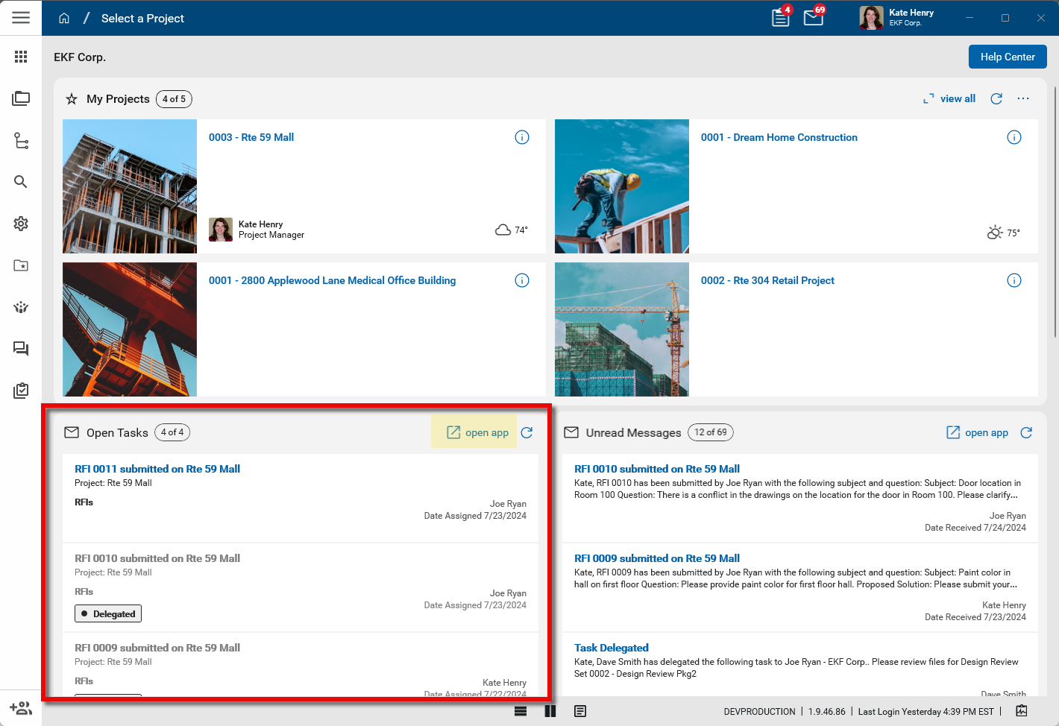1059x726 pixels.
Task: Click add users icon at sidebar bottom
Action: click(x=21, y=708)
